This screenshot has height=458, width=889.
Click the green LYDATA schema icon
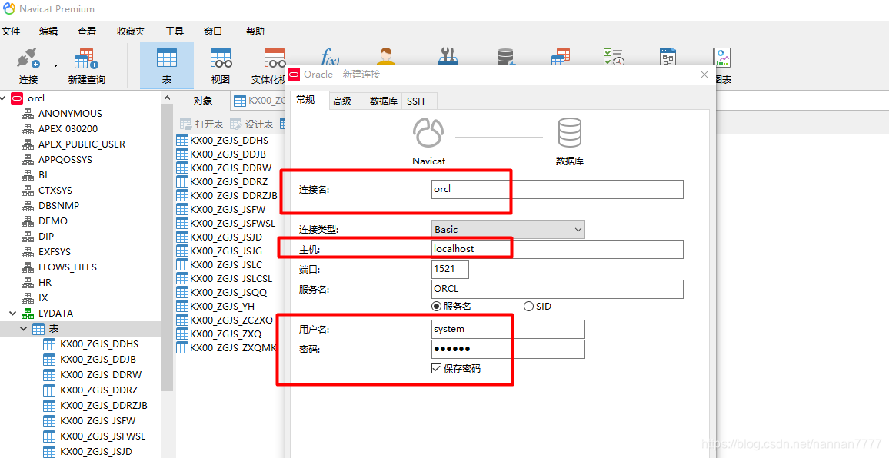pyautogui.click(x=28, y=313)
